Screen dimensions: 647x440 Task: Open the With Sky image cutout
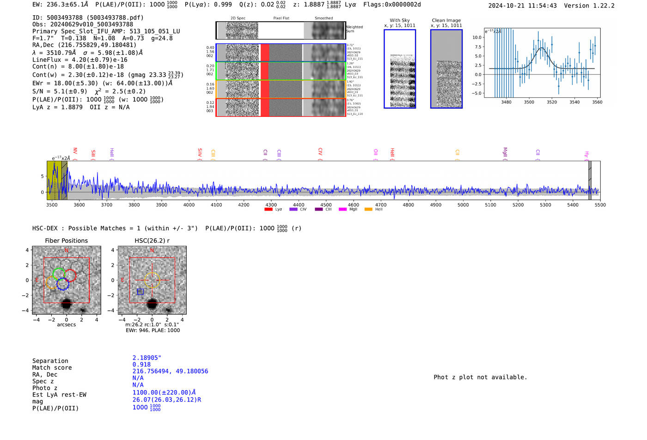coord(400,69)
